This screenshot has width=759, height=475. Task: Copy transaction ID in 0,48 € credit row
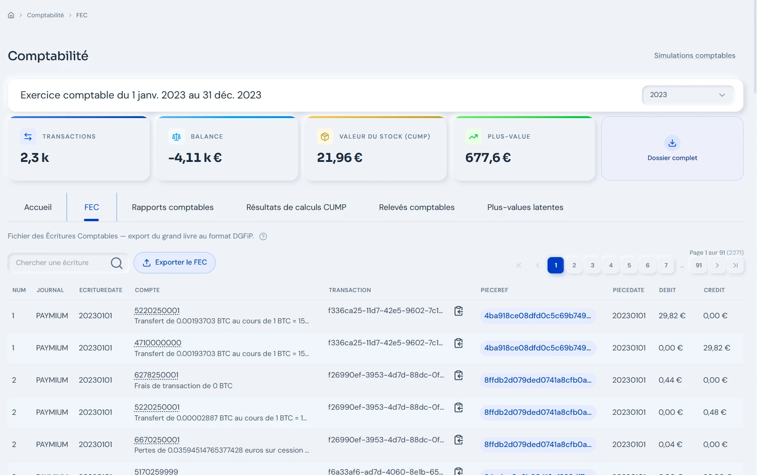tap(459, 407)
